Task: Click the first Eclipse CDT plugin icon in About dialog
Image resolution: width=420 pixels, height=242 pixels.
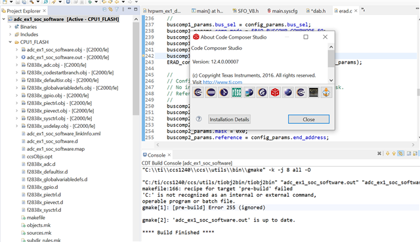Action: coord(198,92)
